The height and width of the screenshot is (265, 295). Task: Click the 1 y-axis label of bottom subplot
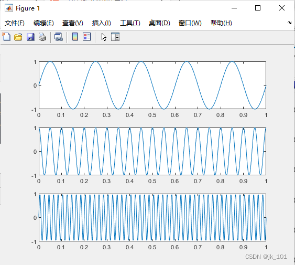point(35,194)
